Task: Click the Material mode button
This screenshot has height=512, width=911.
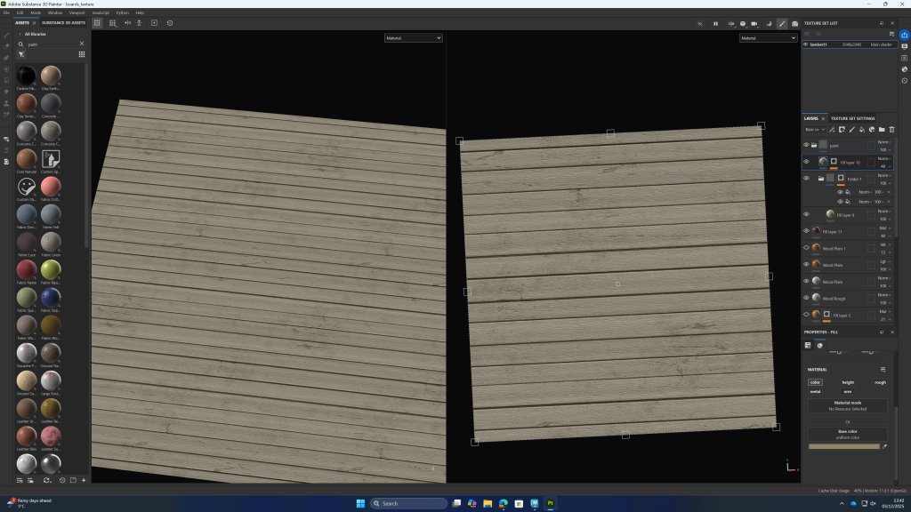Action: tap(847, 404)
